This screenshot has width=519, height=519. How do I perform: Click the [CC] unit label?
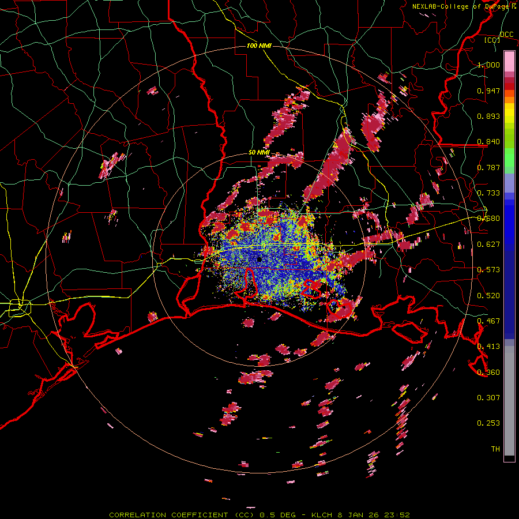[492, 40]
